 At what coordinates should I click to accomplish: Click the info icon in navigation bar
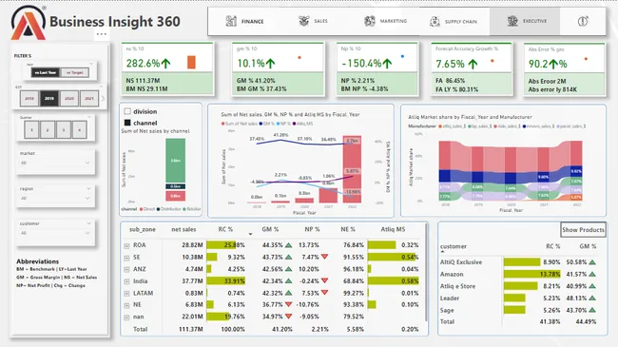[583, 21]
